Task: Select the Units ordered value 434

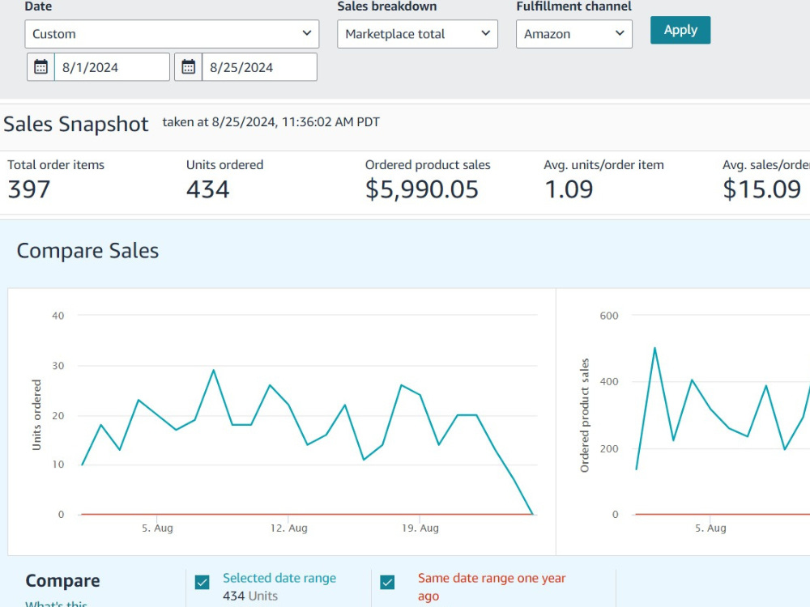Action: tap(207, 189)
